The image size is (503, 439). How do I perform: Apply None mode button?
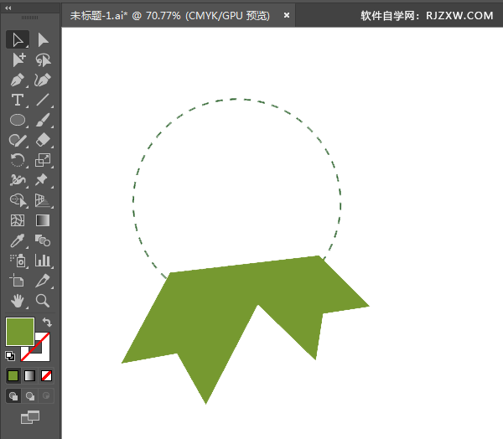(46, 376)
